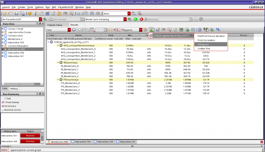Click the Save As icon
Viewport: 265px width, 152px height.
pos(22,13)
